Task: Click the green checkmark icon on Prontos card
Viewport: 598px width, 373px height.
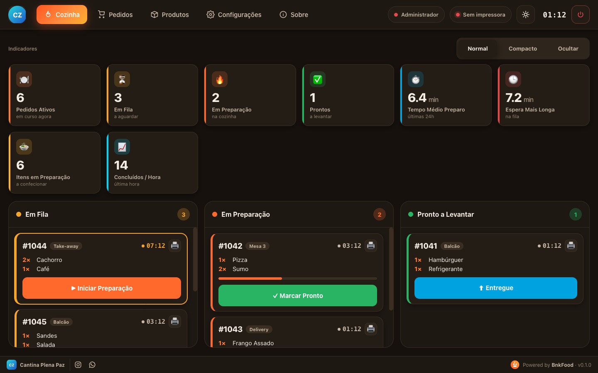Action: tap(318, 79)
